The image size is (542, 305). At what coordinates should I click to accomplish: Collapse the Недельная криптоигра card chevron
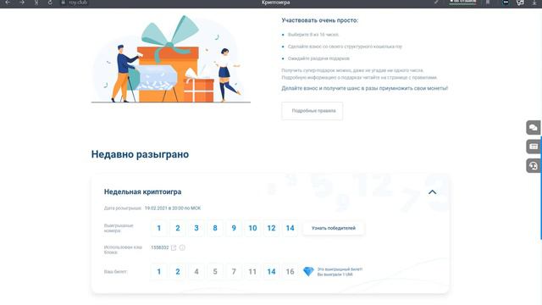(x=432, y=192)
